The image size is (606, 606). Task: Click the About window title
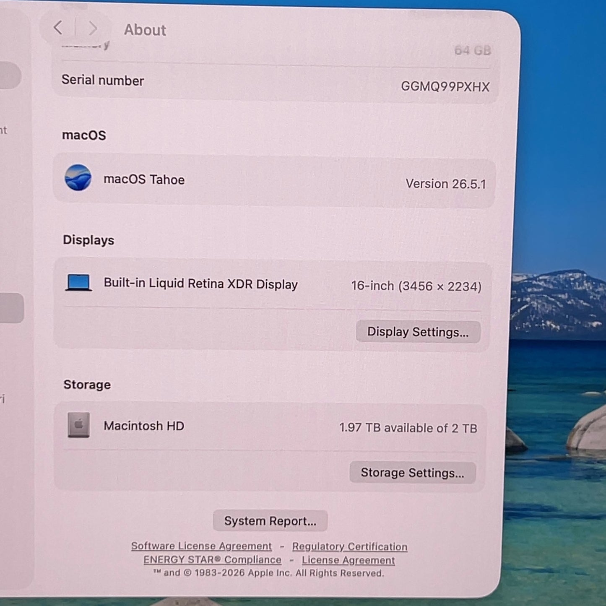[x=145, y=30]
